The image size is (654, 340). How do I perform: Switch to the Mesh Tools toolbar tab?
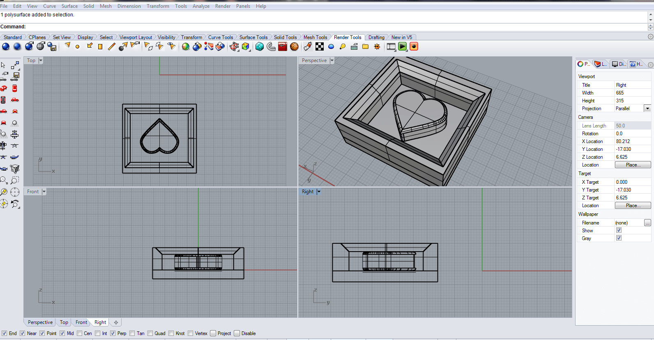pyautogui.click(x=315, y=37)
